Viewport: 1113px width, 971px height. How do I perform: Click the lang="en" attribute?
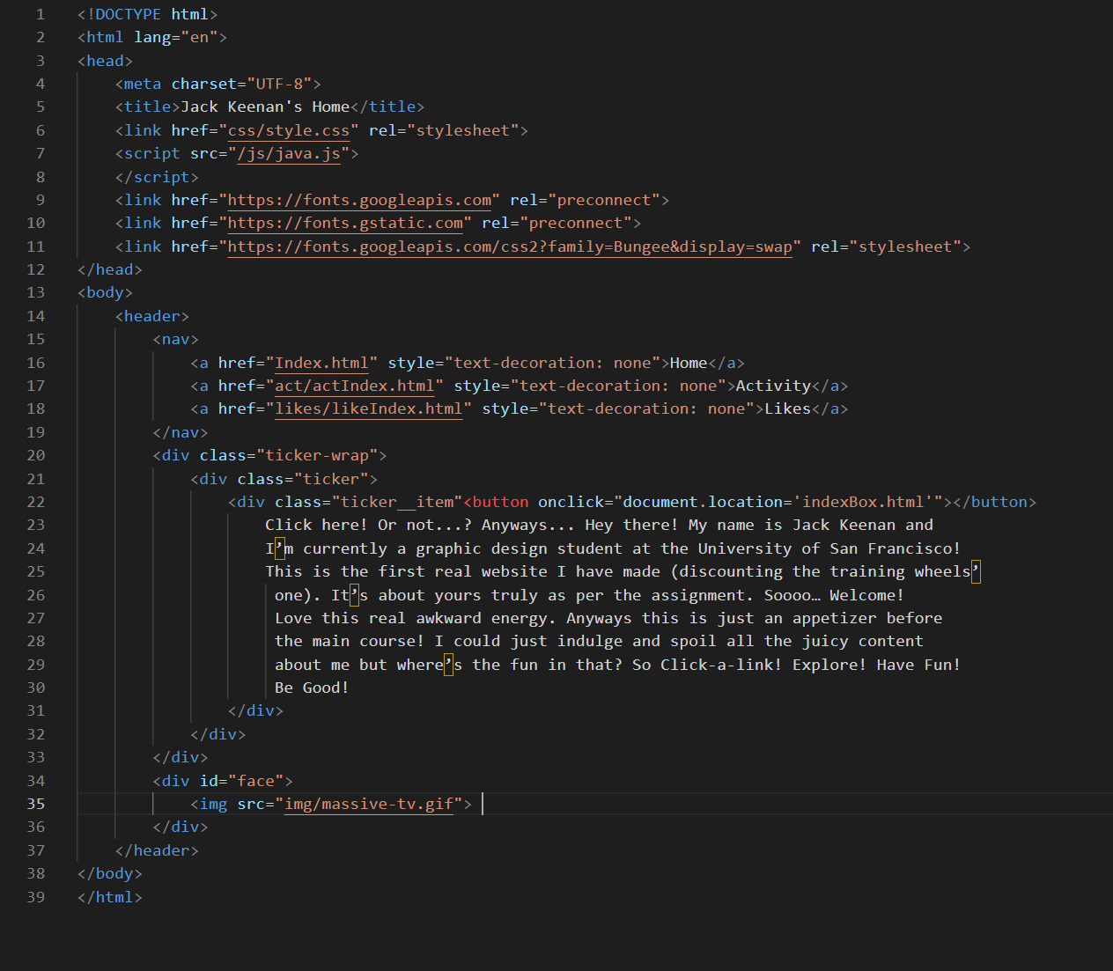176,37
